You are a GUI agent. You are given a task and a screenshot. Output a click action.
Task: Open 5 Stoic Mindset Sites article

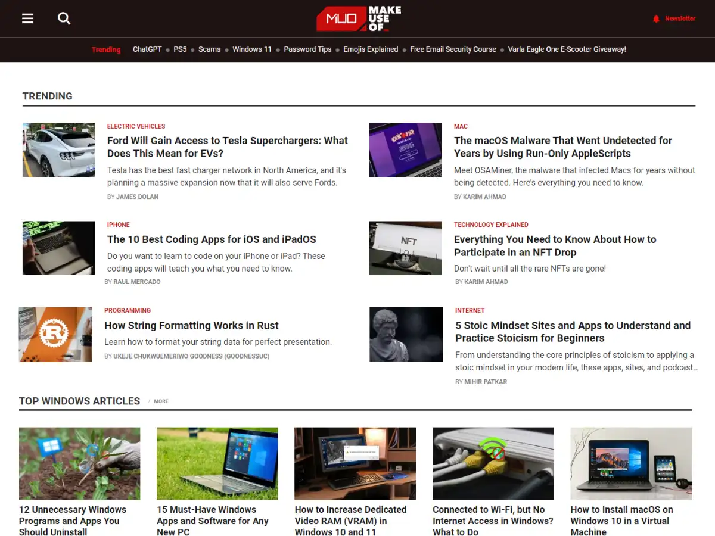[573, 332]
